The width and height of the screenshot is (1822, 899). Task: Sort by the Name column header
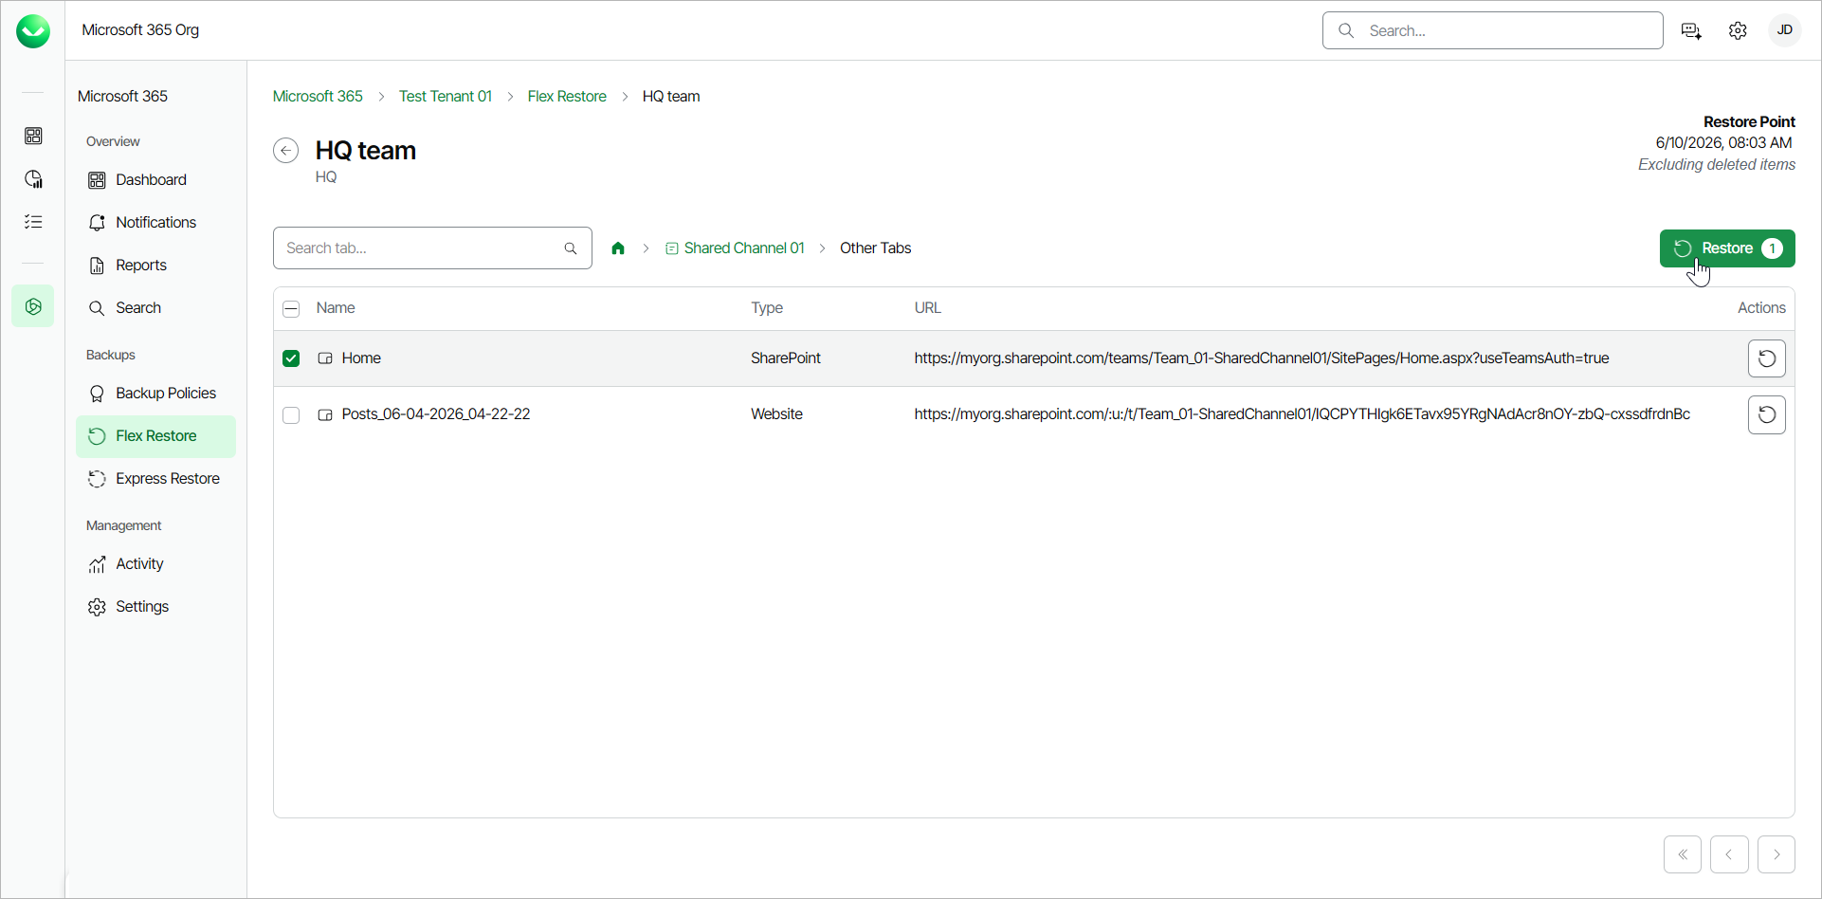click(x=336, y=308)
